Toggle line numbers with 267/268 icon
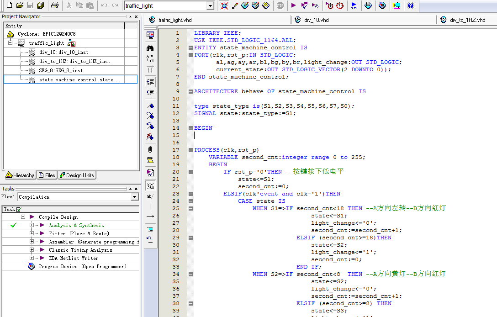This screenshot has width=497, height=317. point(150,185)
